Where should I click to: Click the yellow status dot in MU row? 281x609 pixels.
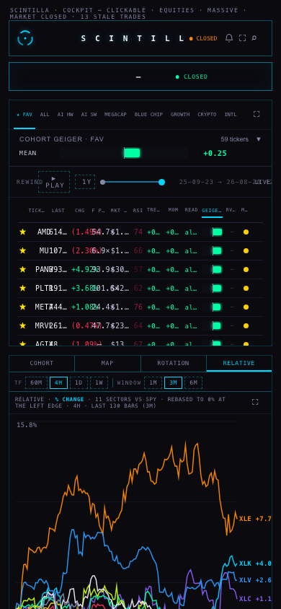click(246, 251)
